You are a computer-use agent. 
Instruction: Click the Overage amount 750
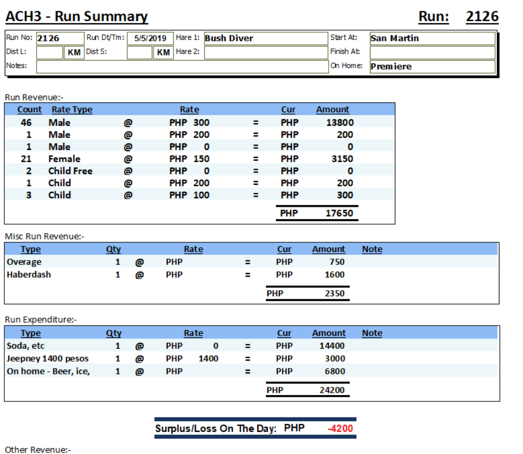click(337, 262)
